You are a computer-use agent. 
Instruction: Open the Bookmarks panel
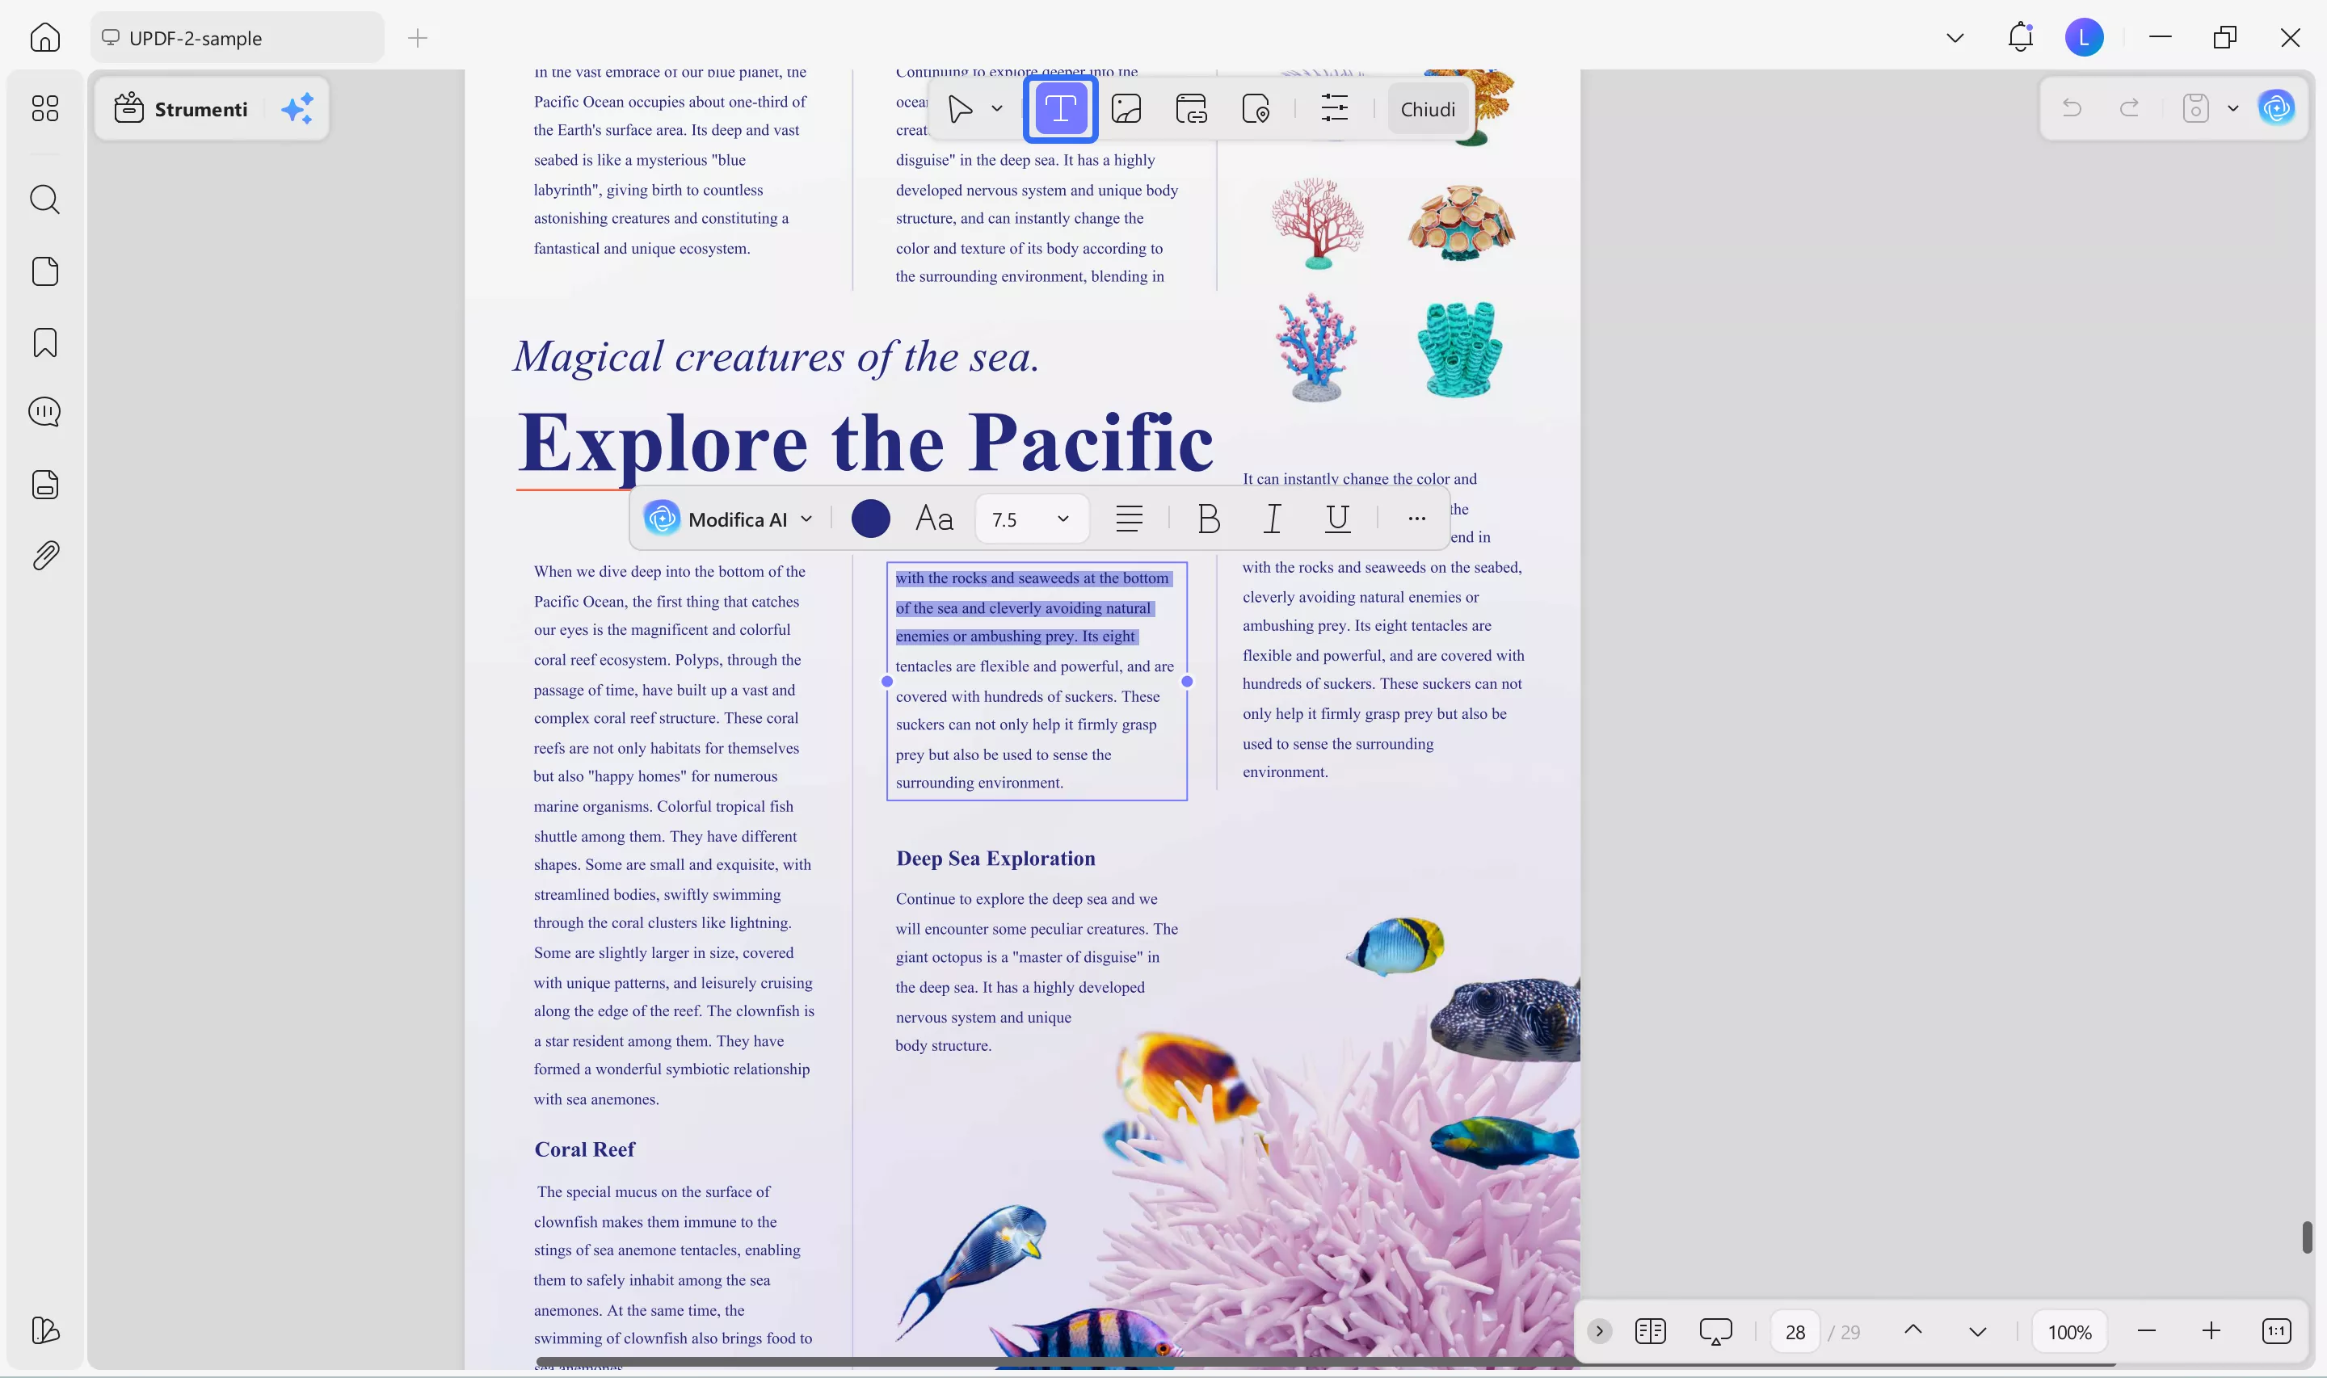tap(44, 342)
